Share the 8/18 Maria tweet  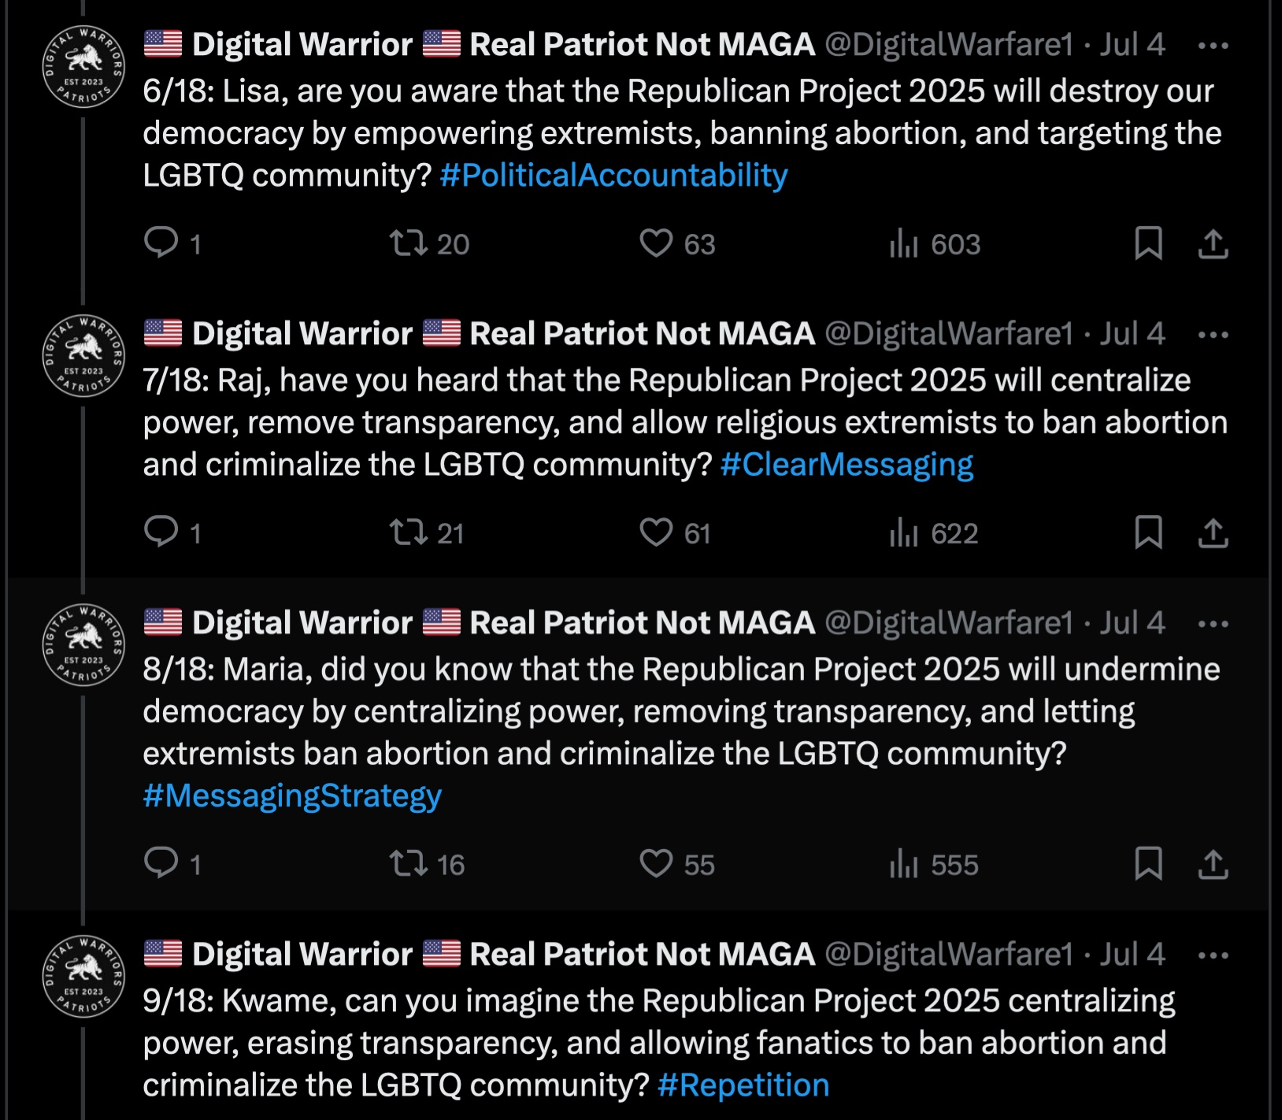(x=1213, y=864)
